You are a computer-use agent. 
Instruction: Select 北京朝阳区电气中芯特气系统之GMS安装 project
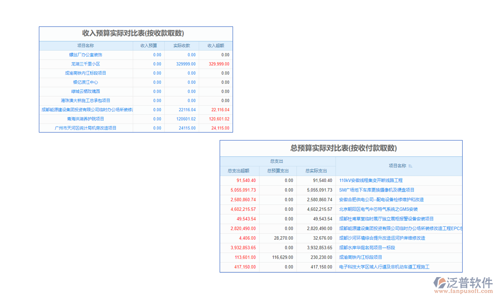tap(378, 209)
